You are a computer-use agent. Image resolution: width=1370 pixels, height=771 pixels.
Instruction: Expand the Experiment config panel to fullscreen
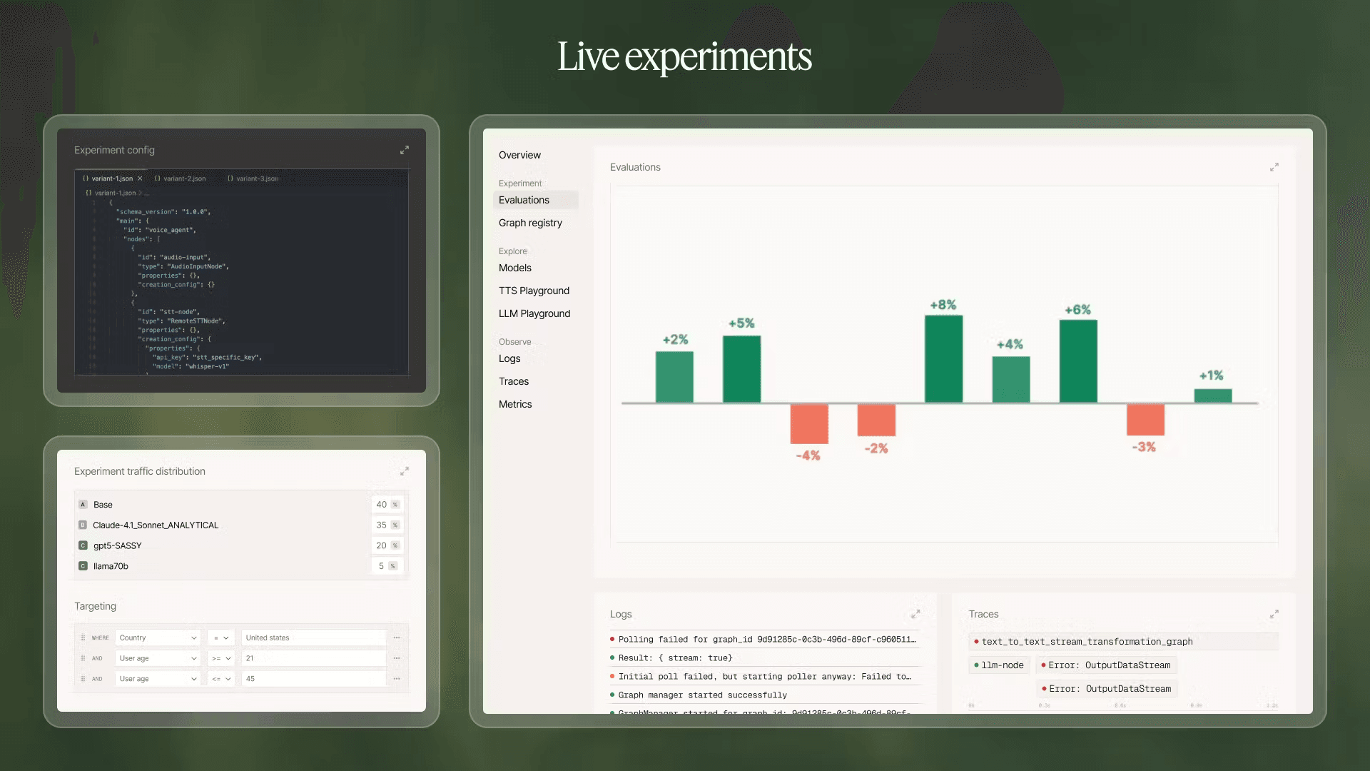405,150
